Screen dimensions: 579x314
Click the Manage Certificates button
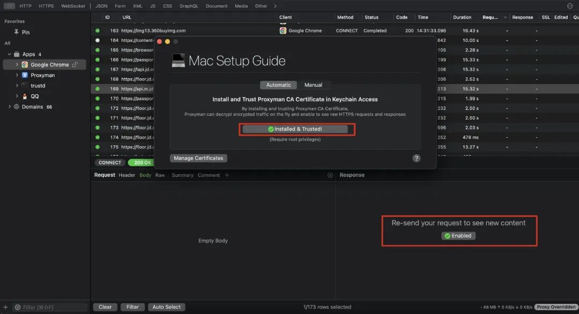[198, 158]
